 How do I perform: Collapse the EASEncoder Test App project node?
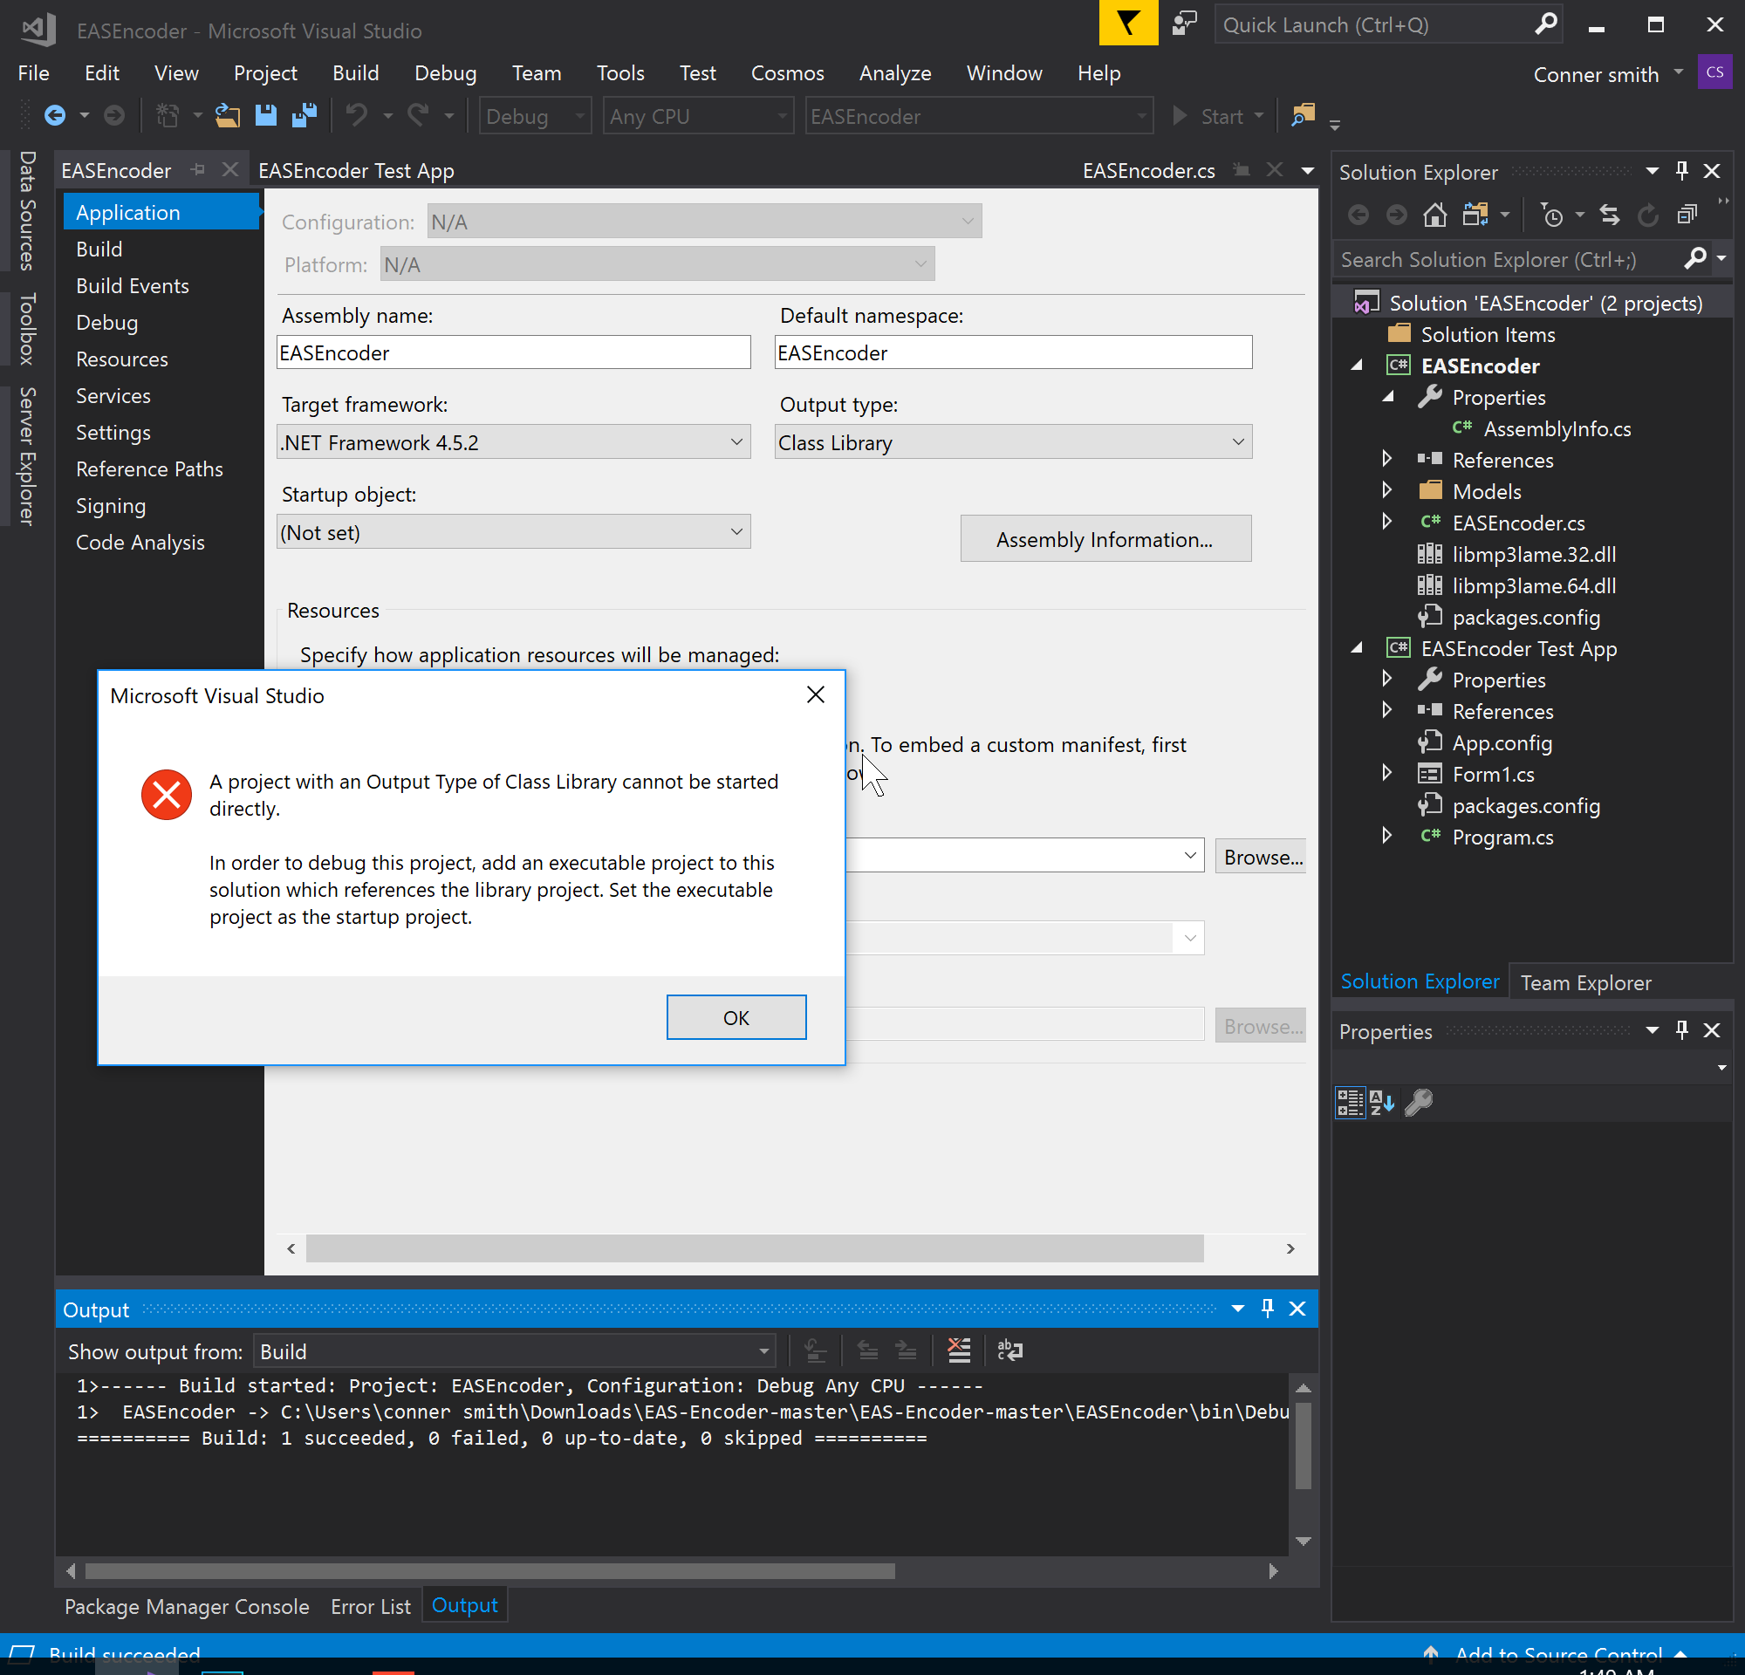click(x=1357, y=648)
